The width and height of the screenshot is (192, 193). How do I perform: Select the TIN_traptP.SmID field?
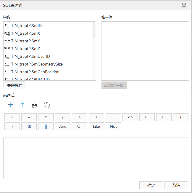point(26,25)
